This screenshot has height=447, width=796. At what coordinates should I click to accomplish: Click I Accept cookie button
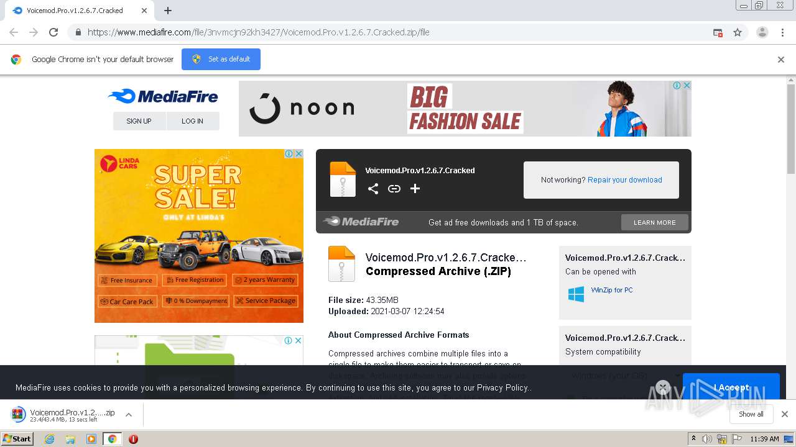point(731,387)
